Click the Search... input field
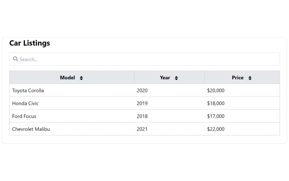This screenshot has width=289, height=181. [144, 59]
